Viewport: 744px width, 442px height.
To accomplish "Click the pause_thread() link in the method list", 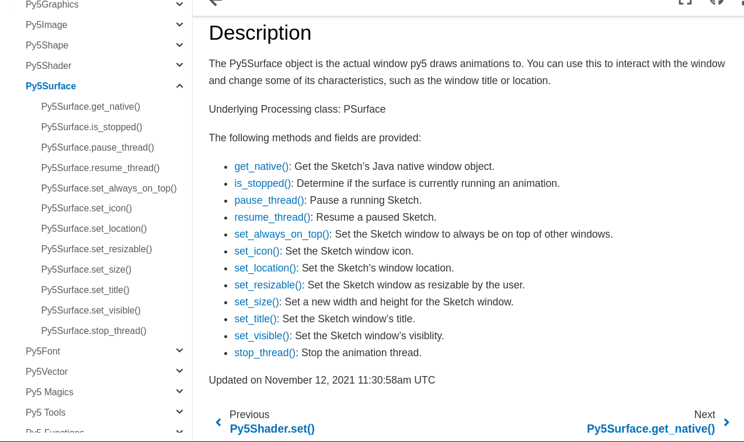I will (269, 200).
